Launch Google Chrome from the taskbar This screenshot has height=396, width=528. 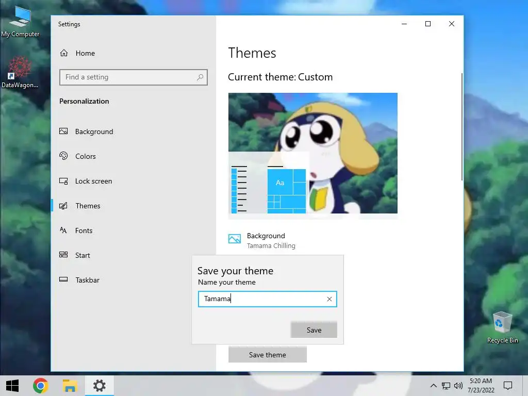(x=40, y=386)
